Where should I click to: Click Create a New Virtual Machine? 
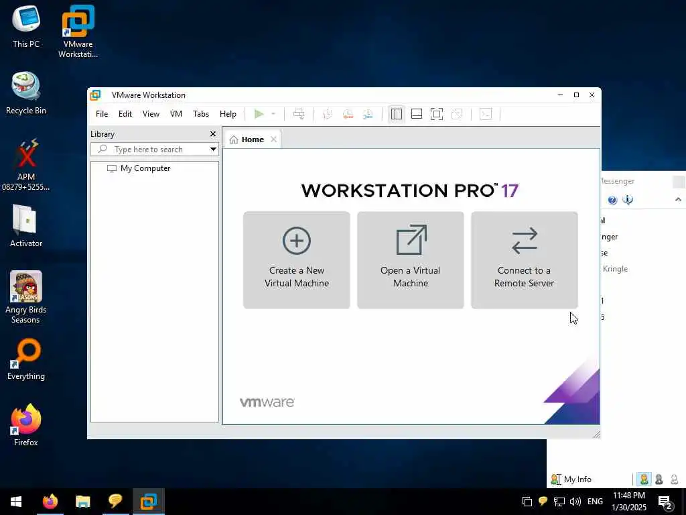297,260
